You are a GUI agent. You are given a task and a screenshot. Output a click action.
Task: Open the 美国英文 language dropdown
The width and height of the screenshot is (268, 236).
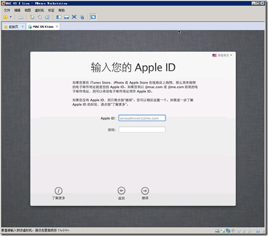[222, 55]
